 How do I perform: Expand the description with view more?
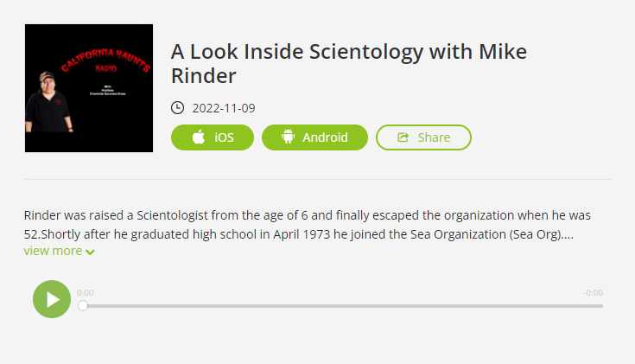pyautogui.click(x=53, y=251)
